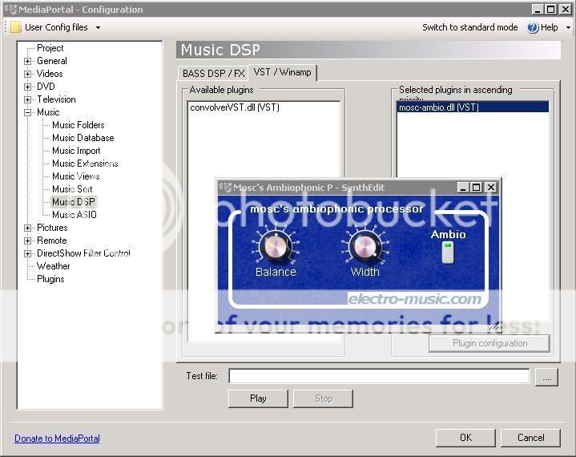The image size is (576, 457).
Task: Click the electro-music.com link in the plugin
Action: pyautogui.click(x=415, y=299)
